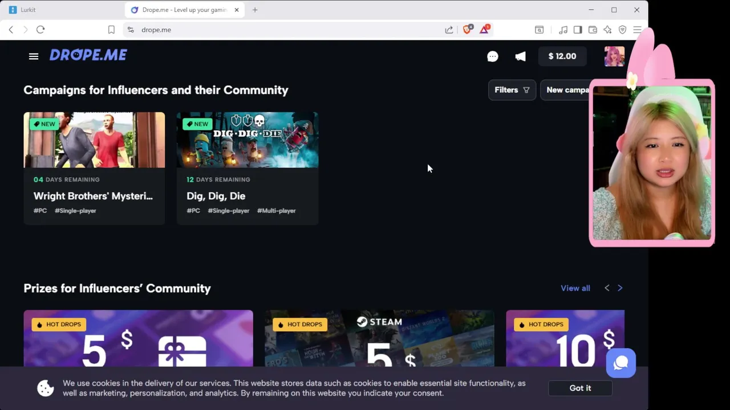Open the chat messages bubble icon

pyautogui.click(x=493, y=56)
